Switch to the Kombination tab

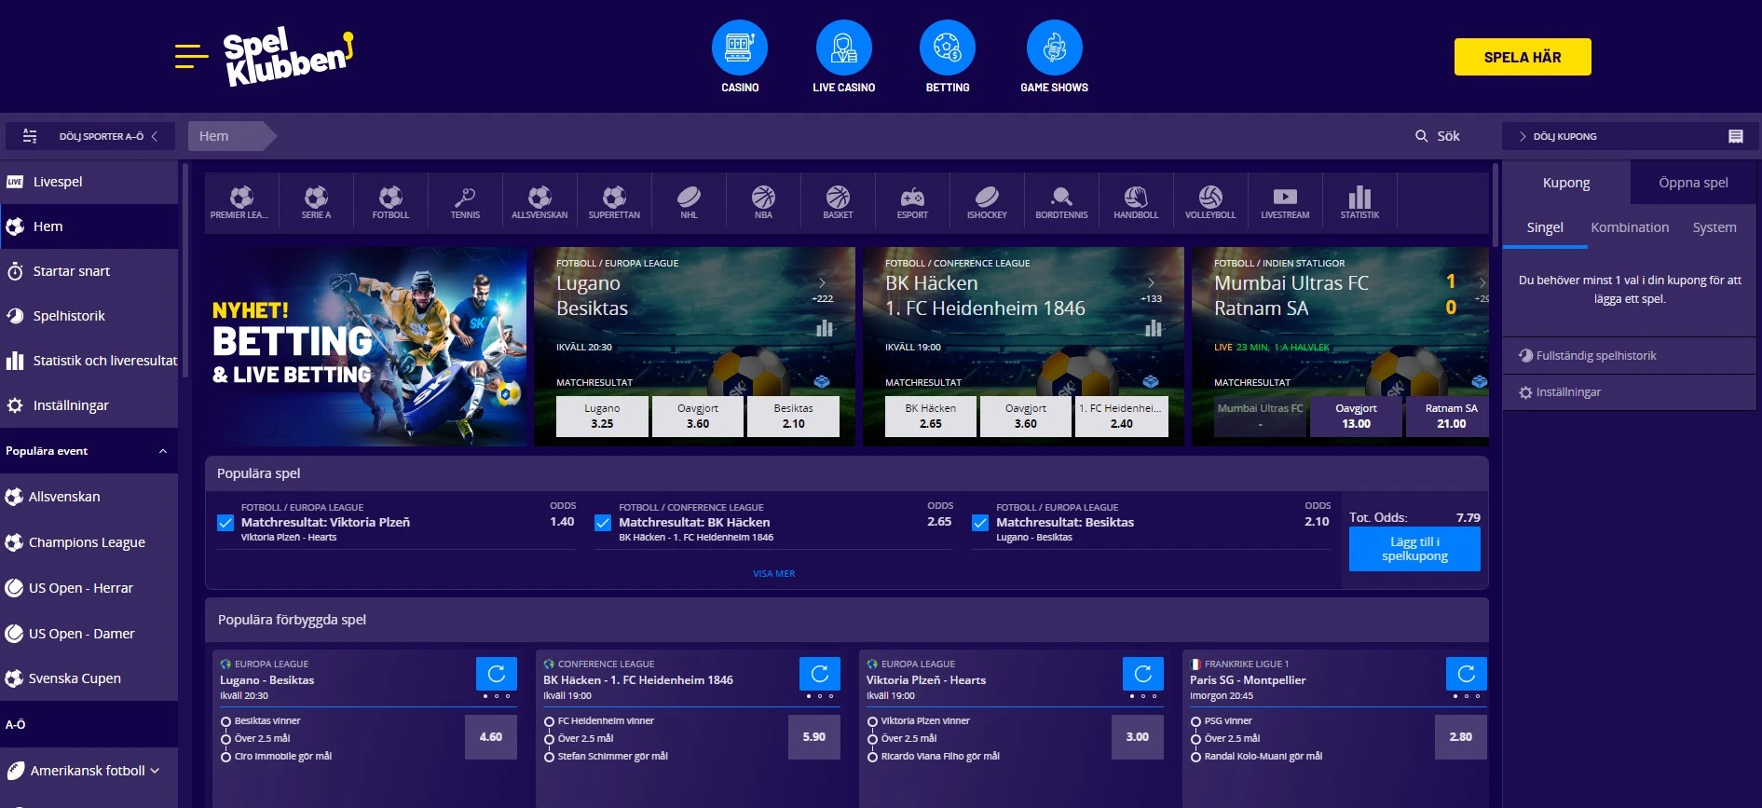point(1629,227)
